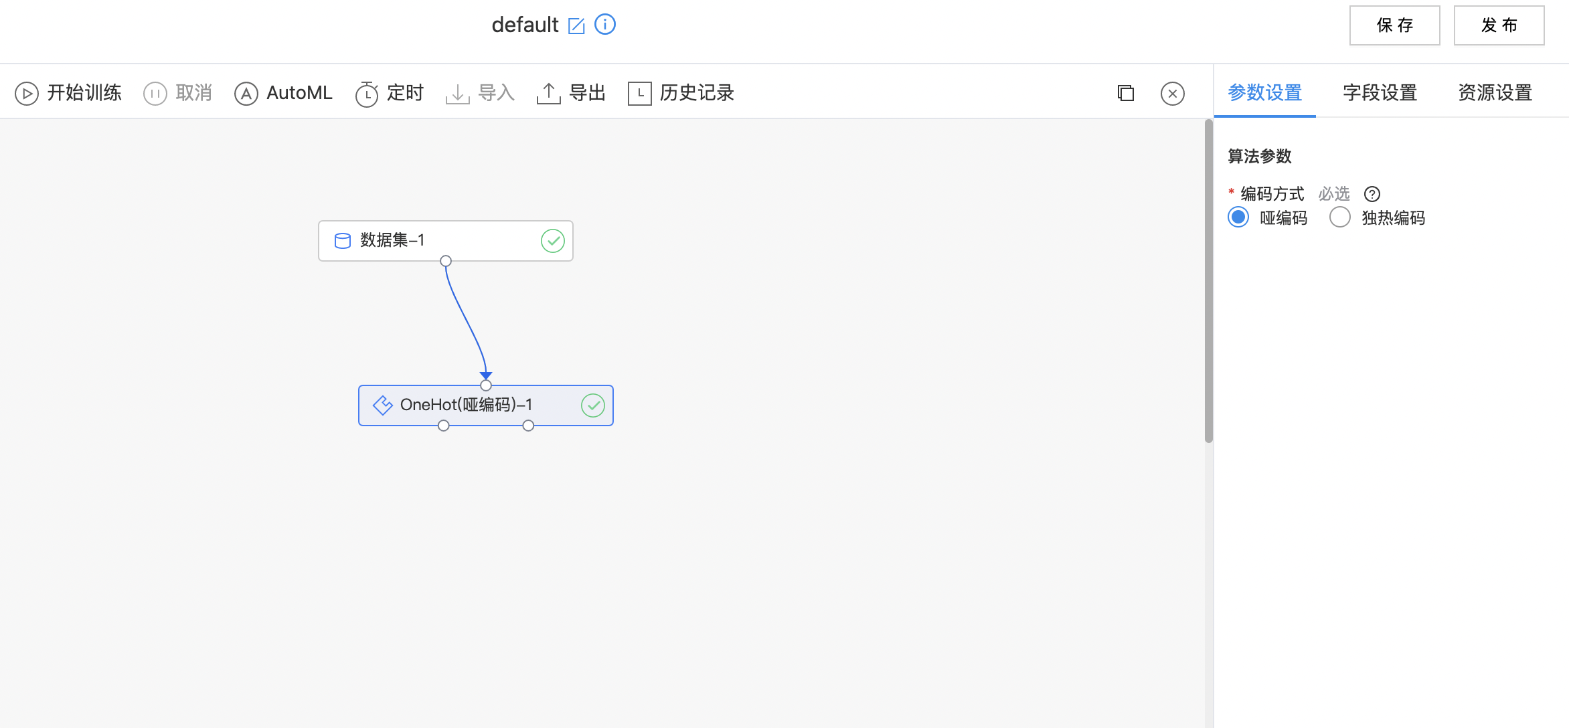Screen dimensions: 1569x728
Task: Select the 哑编码 radio button
Action: click(x=1238, y=217)
